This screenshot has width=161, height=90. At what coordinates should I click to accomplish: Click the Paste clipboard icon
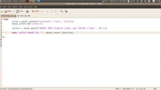[x=56, y=11]
